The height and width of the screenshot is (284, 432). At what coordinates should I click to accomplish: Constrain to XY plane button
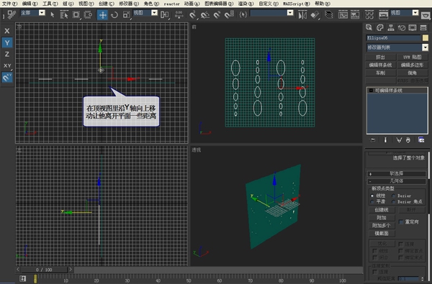coord(7,65)
